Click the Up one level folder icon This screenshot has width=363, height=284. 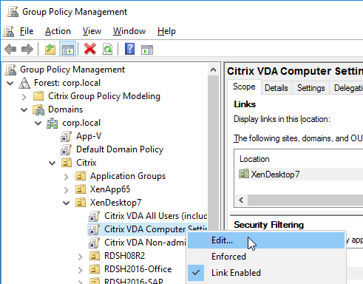tap(50, 49)
